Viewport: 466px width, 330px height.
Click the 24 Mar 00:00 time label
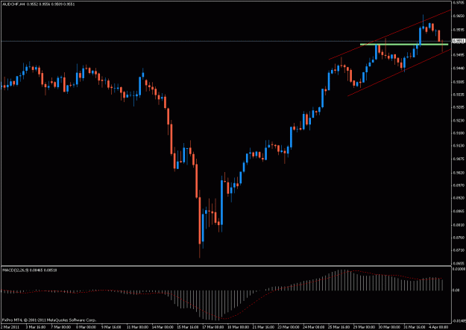coord(314,327)
